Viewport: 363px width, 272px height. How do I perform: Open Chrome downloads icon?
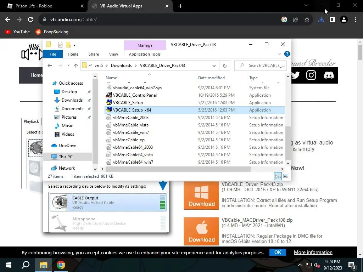[x=321, y=20]
